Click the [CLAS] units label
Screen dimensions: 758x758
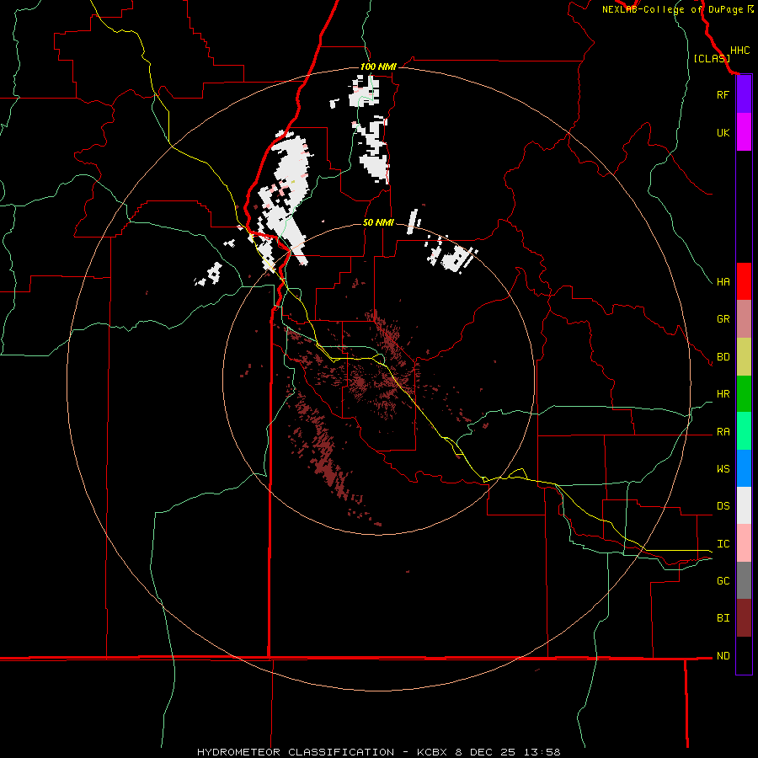point(712,58)
